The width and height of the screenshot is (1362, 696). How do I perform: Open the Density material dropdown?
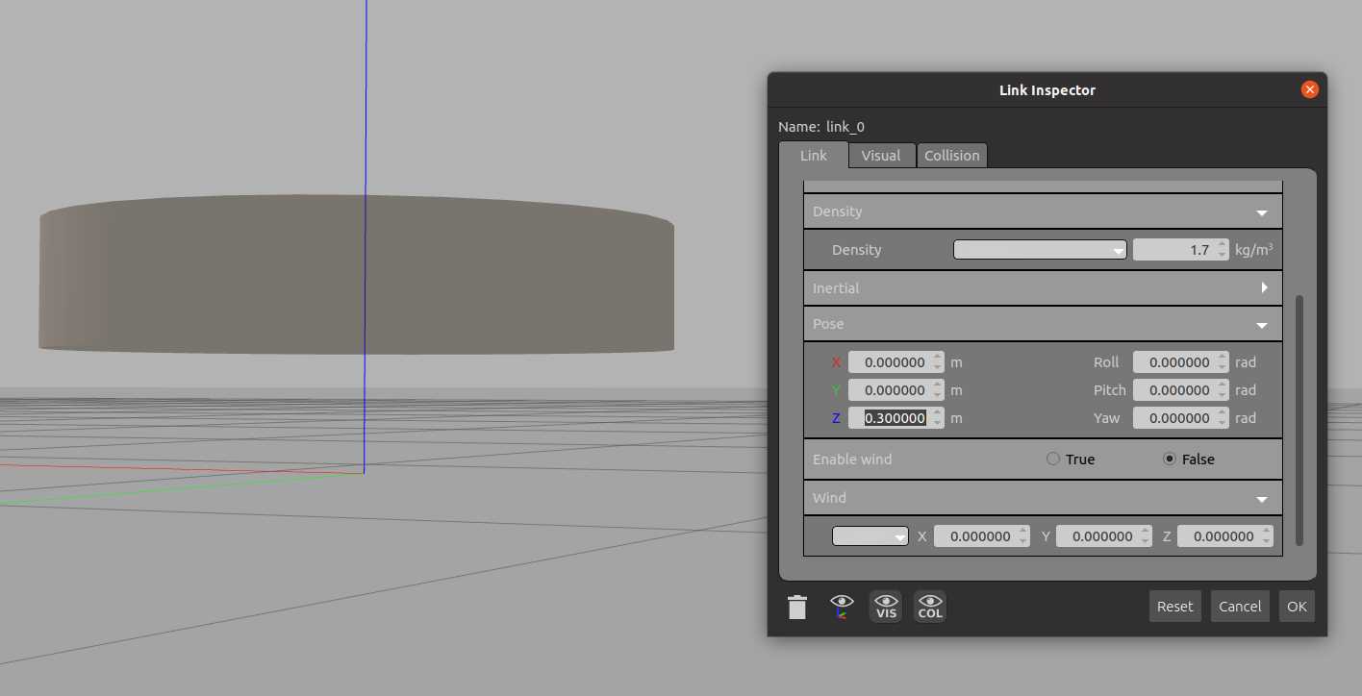1039,250
